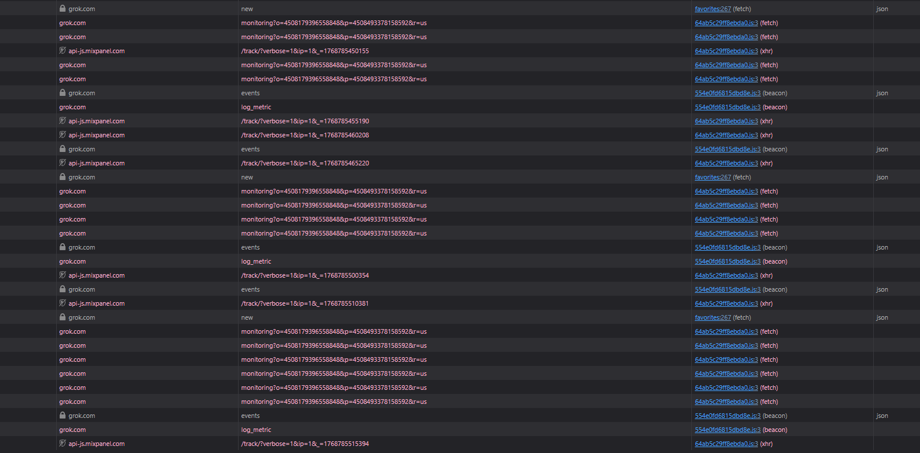Select track request file ending 1768785510381
This screenshot has width=920, height=453.
click(305, 303)
